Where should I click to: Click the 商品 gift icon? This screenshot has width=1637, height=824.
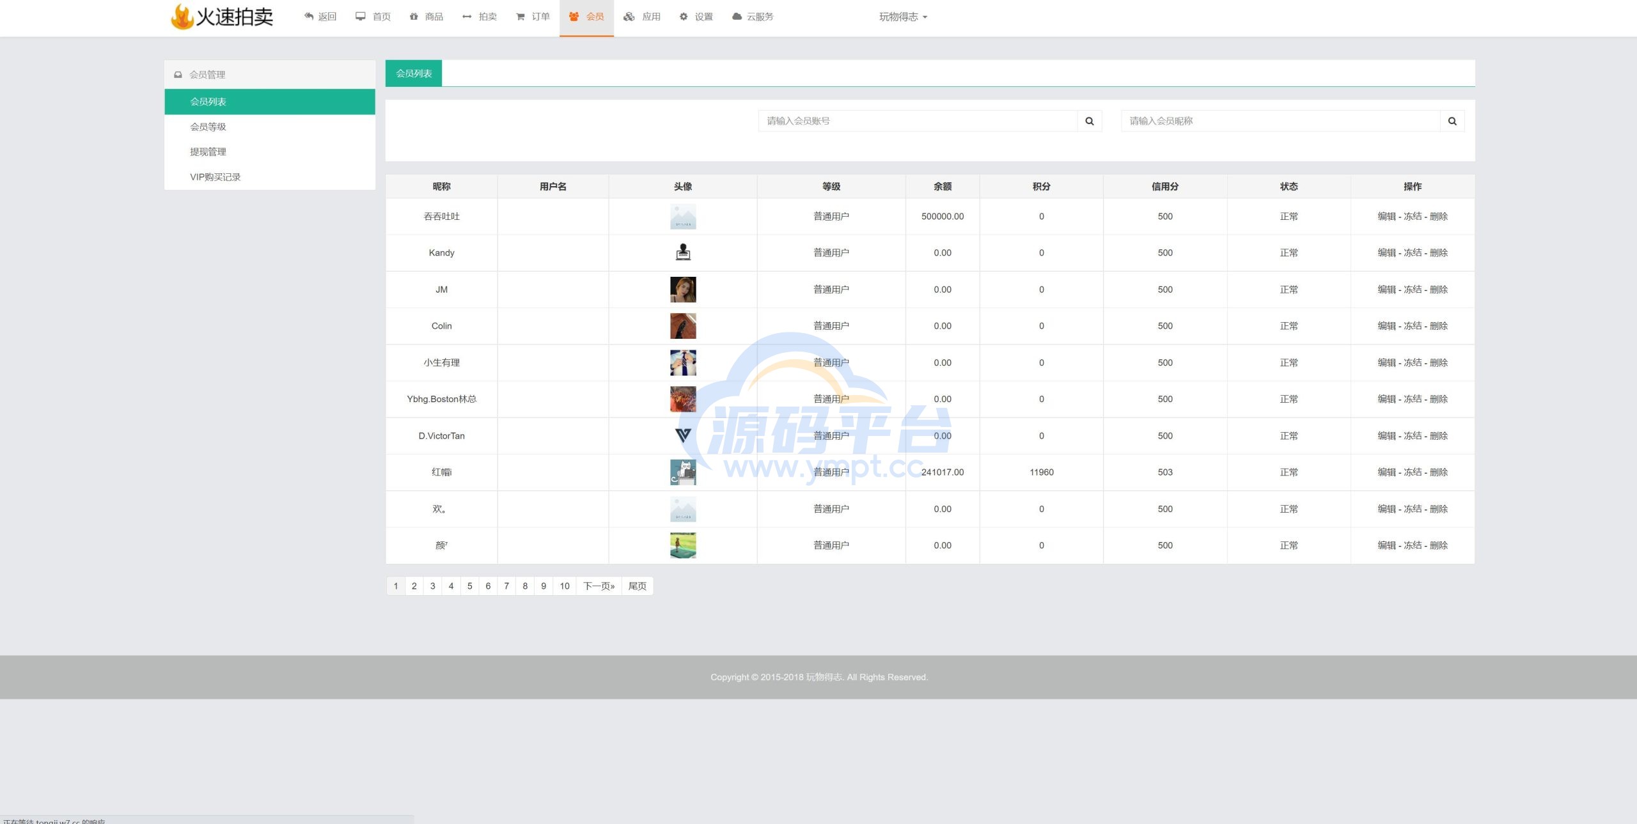(414, 17)
